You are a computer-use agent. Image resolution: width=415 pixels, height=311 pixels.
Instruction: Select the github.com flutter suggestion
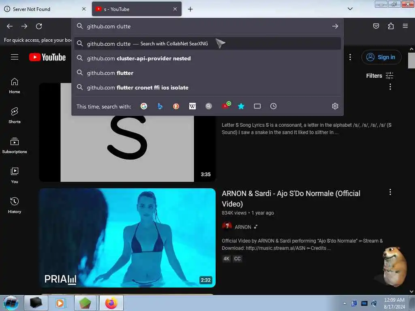[207, 73]
